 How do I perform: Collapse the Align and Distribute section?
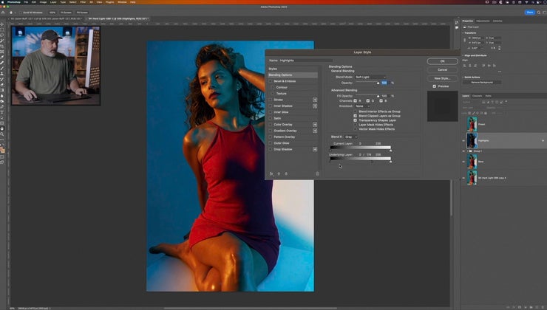pos(463,55)
